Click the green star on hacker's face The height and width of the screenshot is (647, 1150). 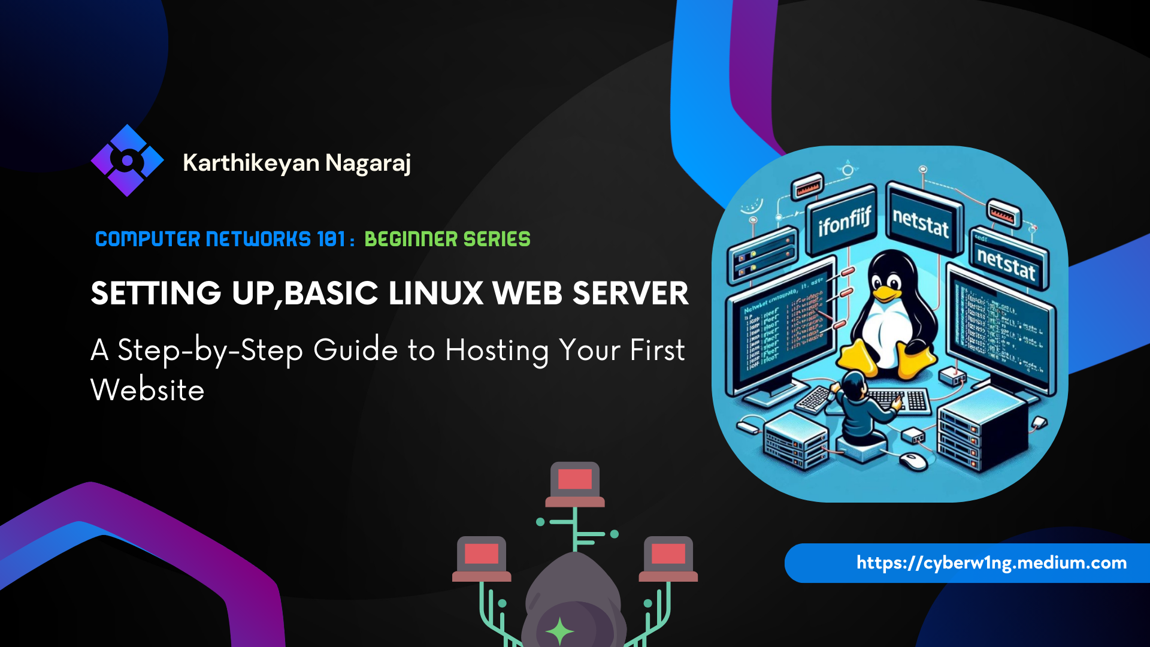[x=561, y=630]
